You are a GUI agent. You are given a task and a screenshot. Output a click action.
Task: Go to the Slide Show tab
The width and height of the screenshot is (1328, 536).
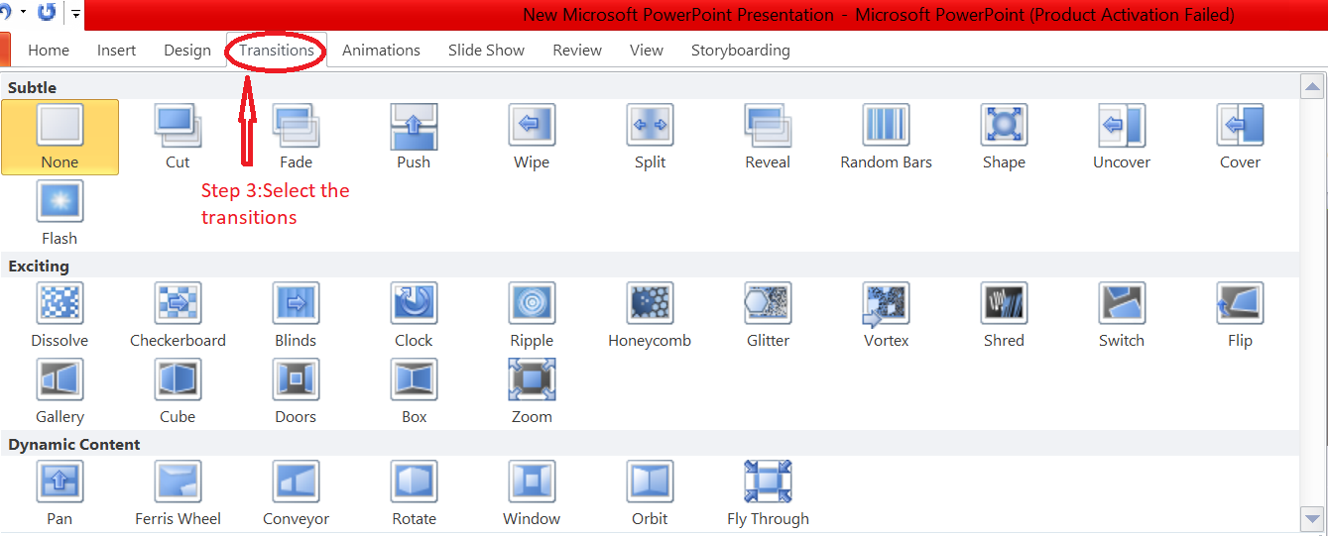point(486,50)
